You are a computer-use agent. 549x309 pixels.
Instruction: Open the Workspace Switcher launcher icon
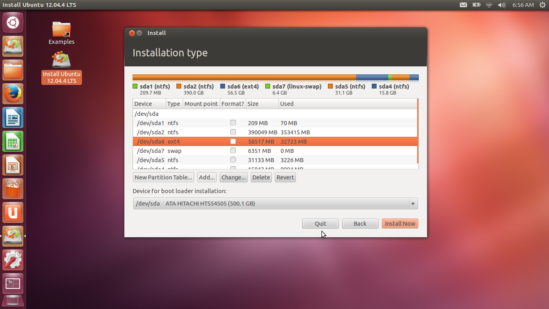pyautogui.click(x=13, y=284)
